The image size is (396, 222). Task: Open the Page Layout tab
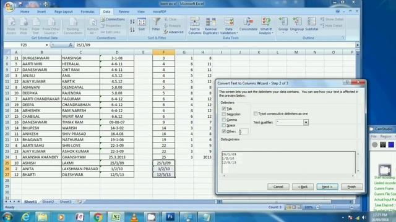coord(63,12)
